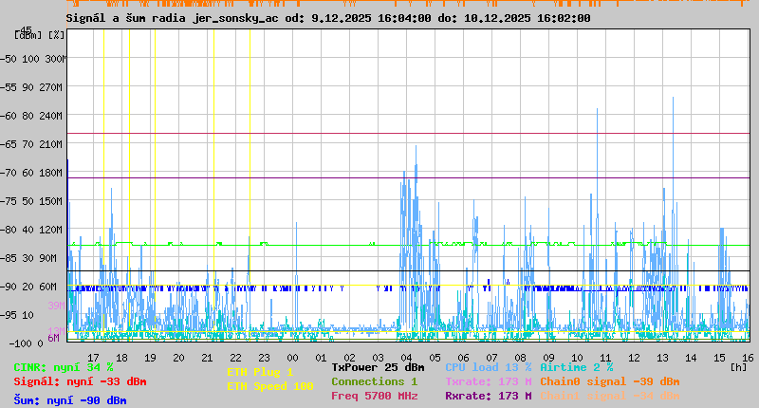
Task: Select the CINR legend label
Action: point(64,367)
